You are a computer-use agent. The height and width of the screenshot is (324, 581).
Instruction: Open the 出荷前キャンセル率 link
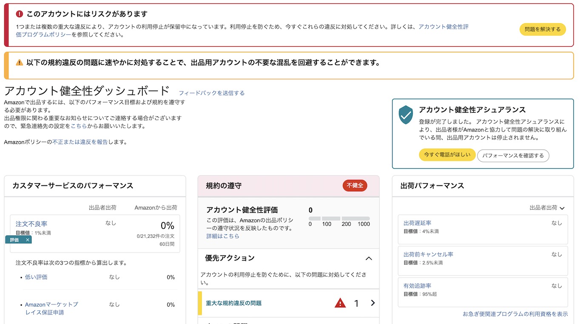428,254
